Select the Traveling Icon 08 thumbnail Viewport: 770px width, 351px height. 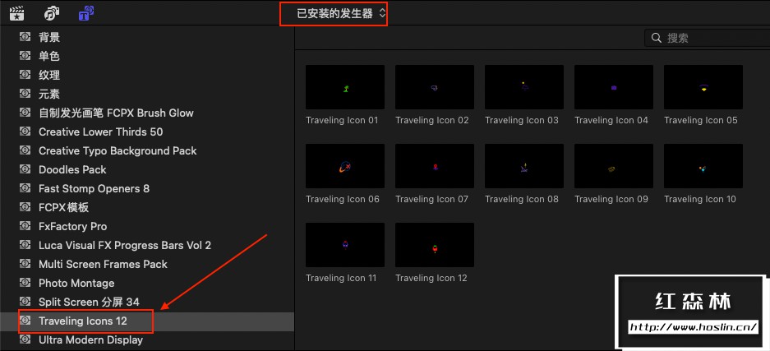(x=524, y=166)
